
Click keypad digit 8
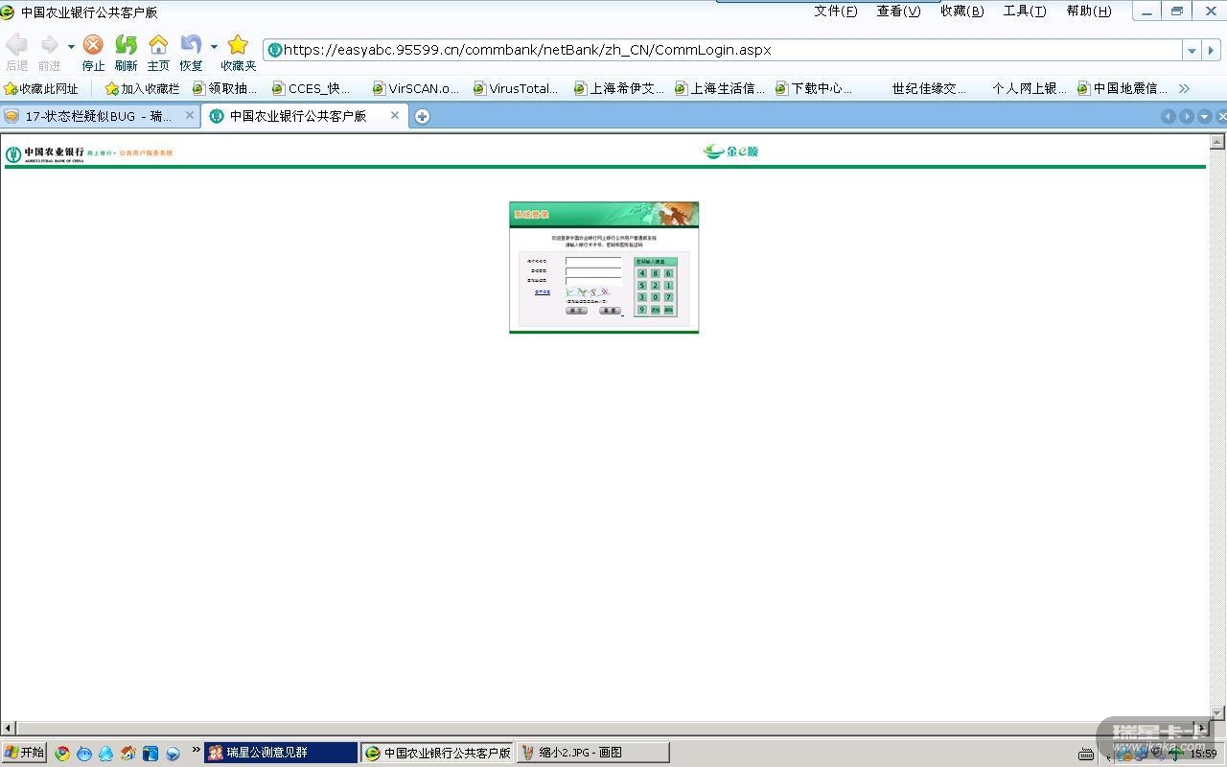(x=656, y=273)
